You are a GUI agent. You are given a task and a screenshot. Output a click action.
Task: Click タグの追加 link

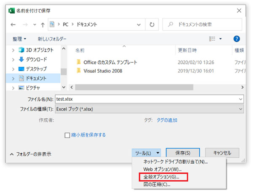coord(167,120)
